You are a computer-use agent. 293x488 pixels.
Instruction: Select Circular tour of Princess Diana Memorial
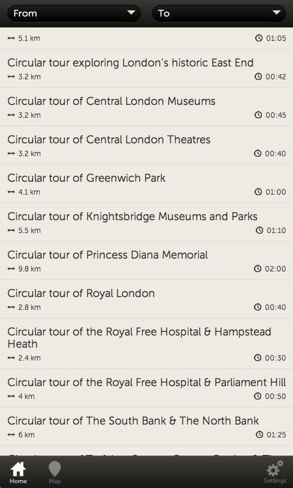pos(146,261)
